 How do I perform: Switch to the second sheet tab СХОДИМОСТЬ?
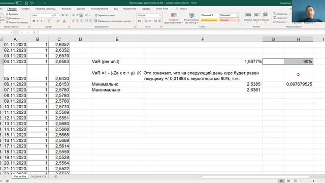point(38,176)
